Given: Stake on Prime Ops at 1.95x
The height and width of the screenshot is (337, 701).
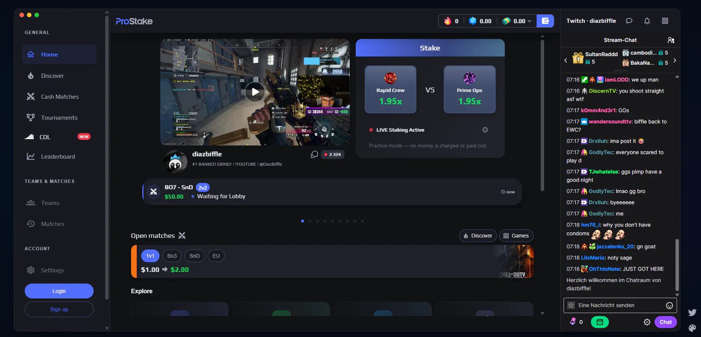Looking at the screenshot, I should (470, 89).
